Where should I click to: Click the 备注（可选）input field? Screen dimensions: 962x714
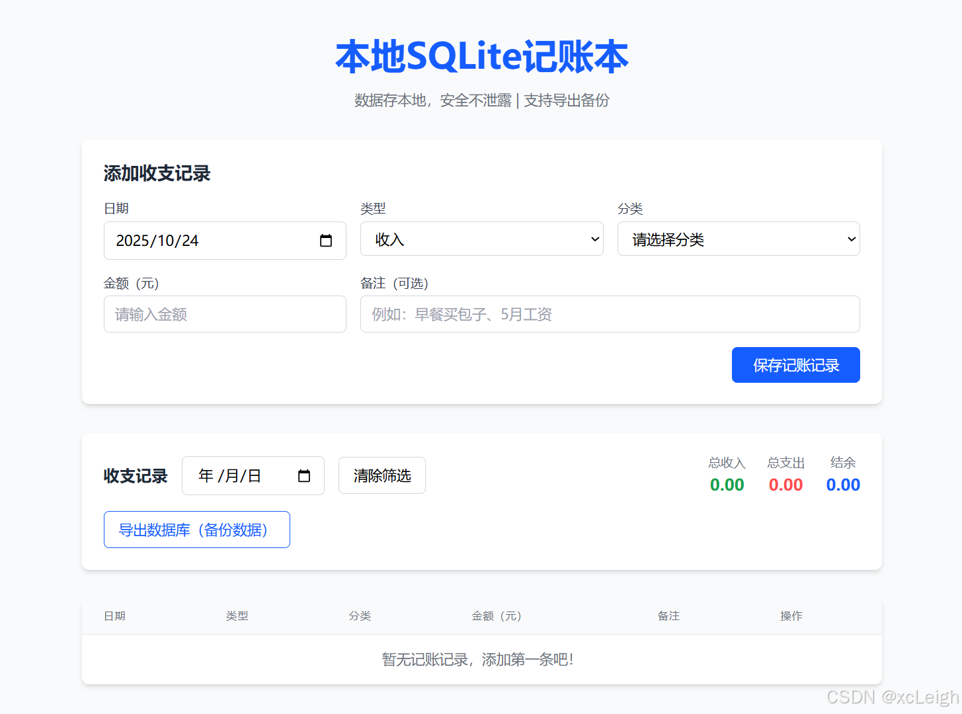(609, 314)
